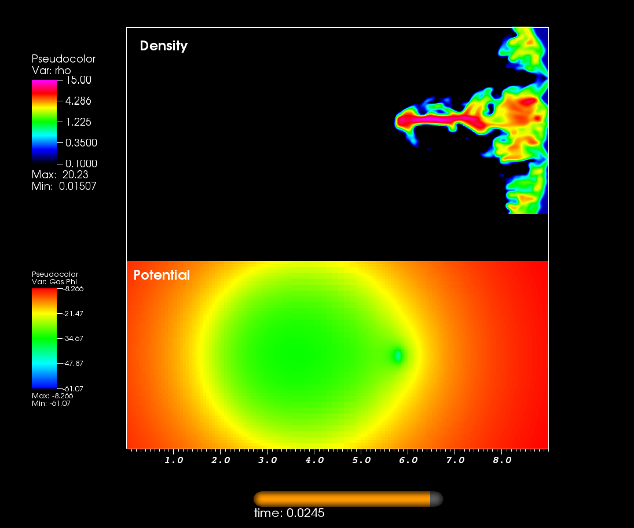Click the 8.0 label on the x-axis
The width and height of the screenshot is (634, 528).
click(502, 460)
